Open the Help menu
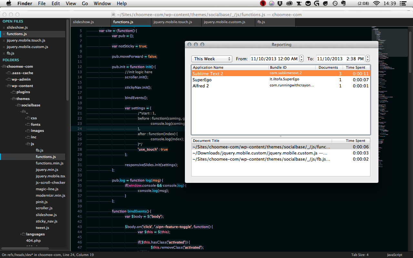Viewport: 413px width, 258px height. (x=122, y=4)
